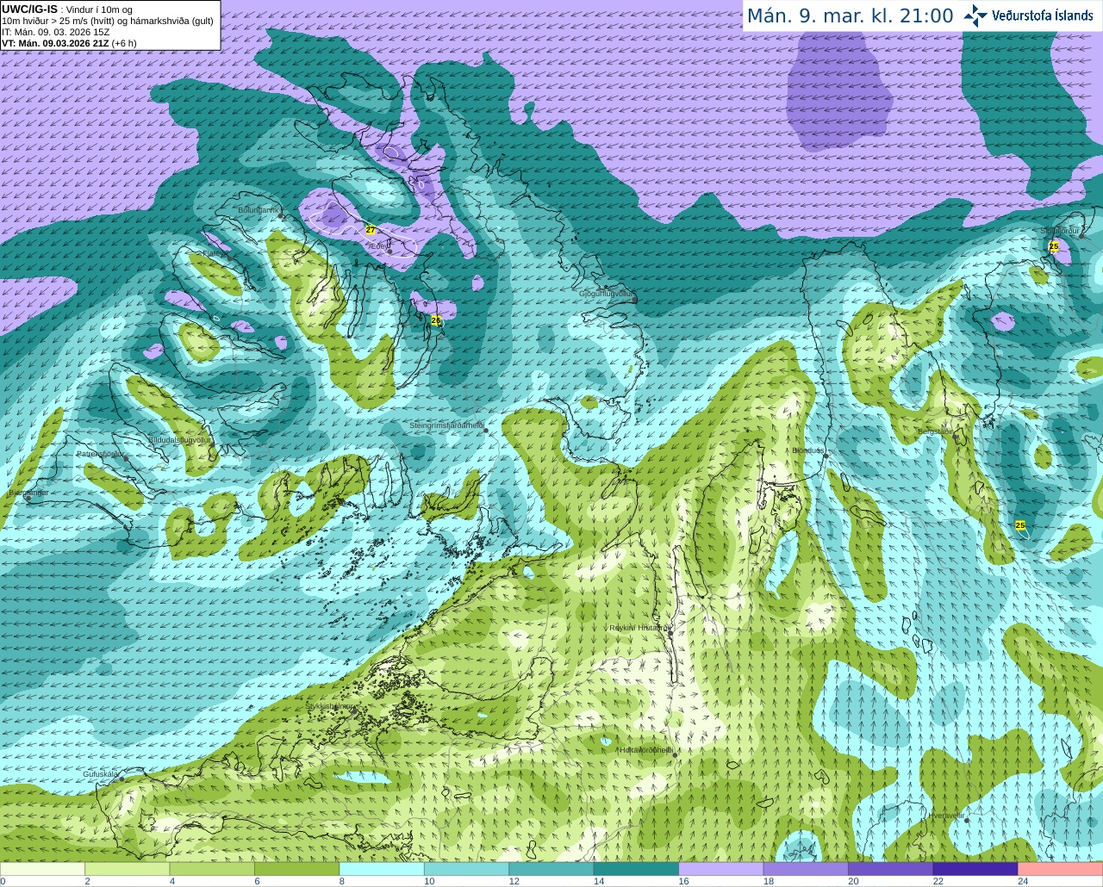Image resolution: width=1103 pixels, height=887 pixels.
Task: Select the 12–14 m/s teal legend swatch
Action: point(551,869)
